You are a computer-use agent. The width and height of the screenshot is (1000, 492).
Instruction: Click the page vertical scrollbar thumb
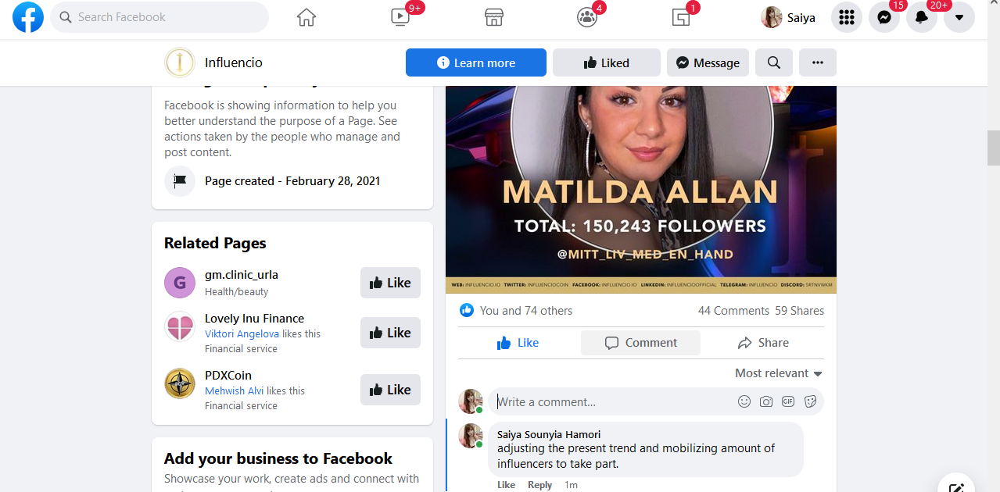(x=993, y=148)
